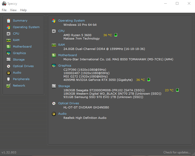Open the File menu
195x156 pixels.
point(4,10)
